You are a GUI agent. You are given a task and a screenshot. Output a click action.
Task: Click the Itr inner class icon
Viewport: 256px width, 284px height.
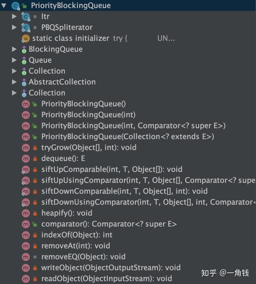click(x=26, y=17)
